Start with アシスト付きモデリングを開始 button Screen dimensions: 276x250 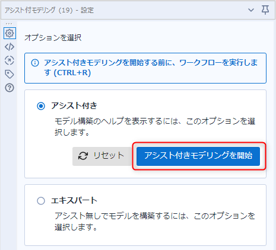[198, 156]
